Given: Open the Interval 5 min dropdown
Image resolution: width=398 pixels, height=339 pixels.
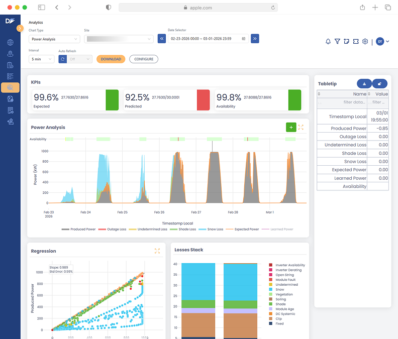Looking at the screenshot, I should (x=41, y=59).
